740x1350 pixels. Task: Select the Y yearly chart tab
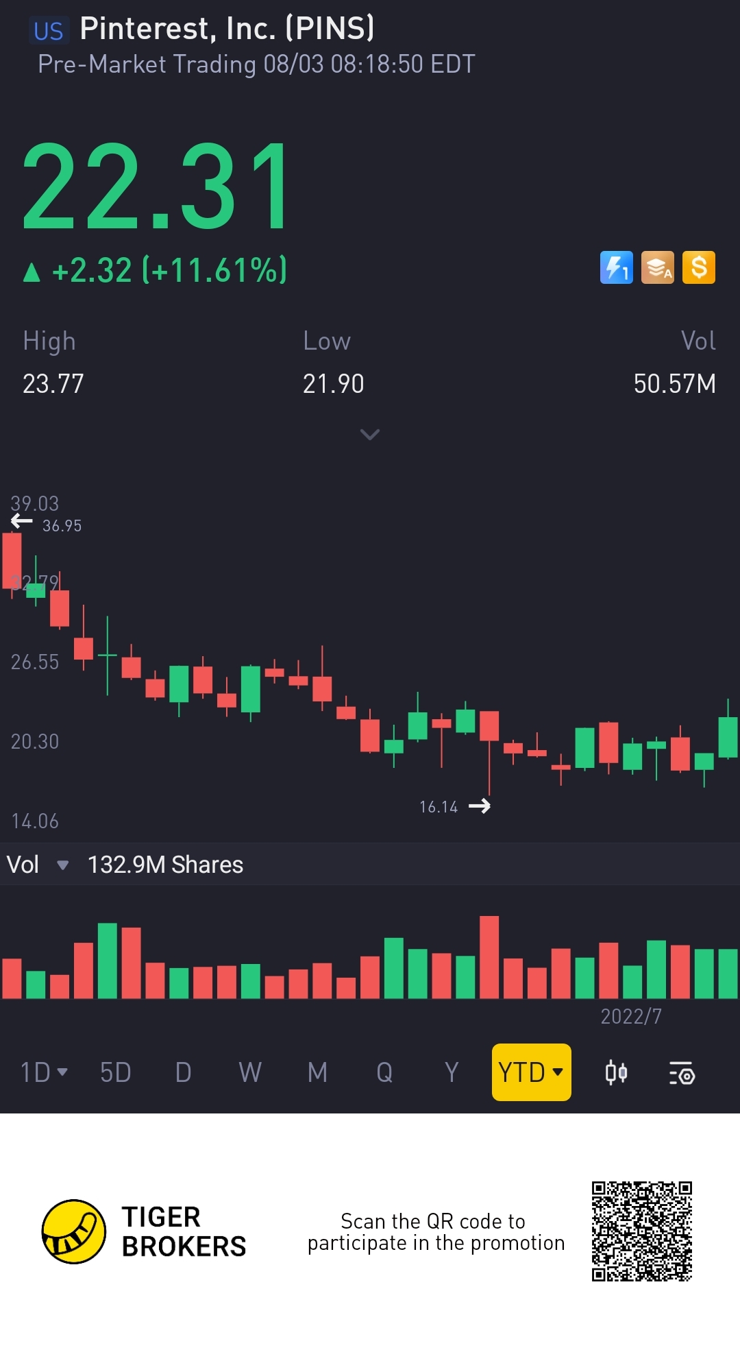[x=451, y=1072]
